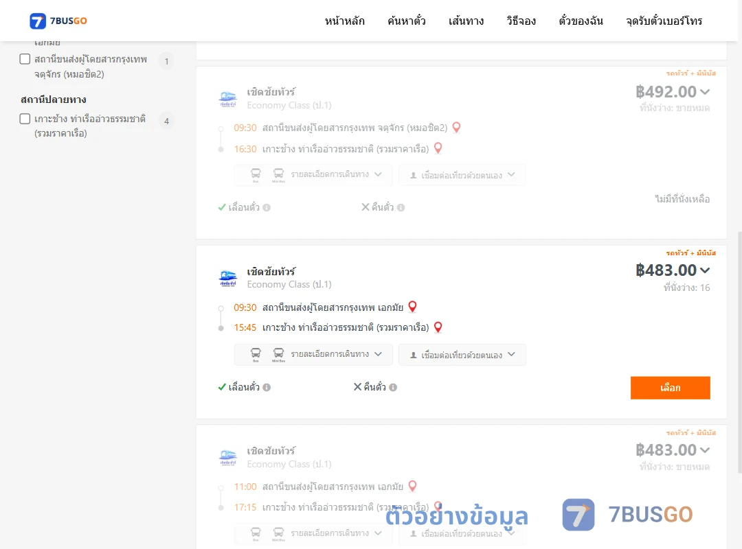This screenshot has height=549, width=742.
Task: Expand เชื่อมต่อเที่ยวด้วยตนเอง on ฿492.00 card
Action: click(x=462, y=175)
